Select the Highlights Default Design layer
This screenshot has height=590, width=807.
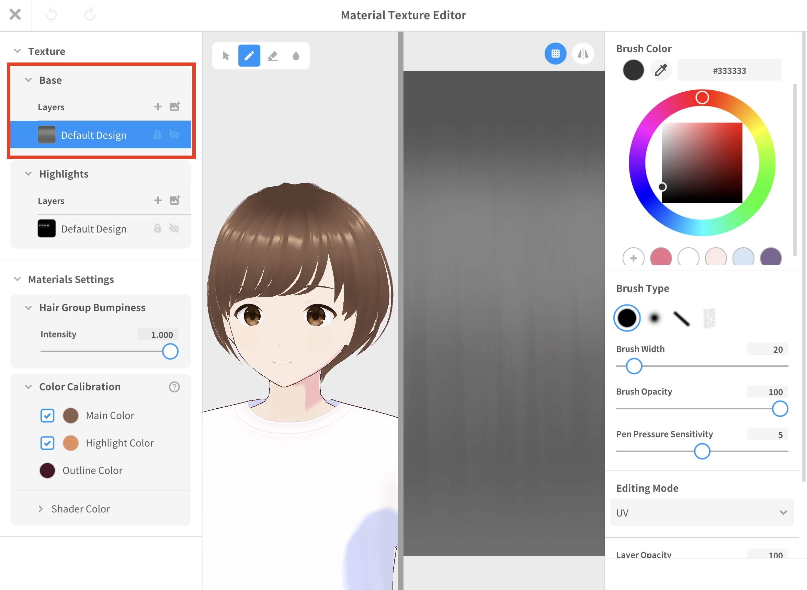pos(100,229)
